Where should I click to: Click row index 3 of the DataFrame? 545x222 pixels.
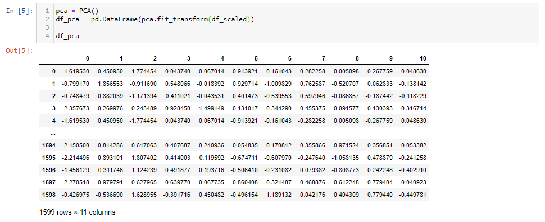point(53,108)
